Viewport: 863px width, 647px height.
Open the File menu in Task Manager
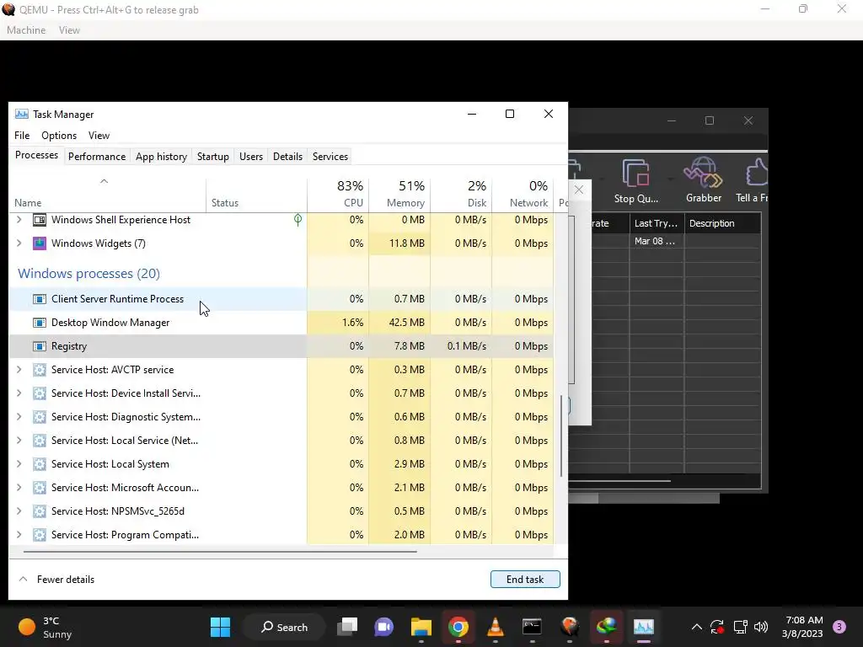pos(22,136)
